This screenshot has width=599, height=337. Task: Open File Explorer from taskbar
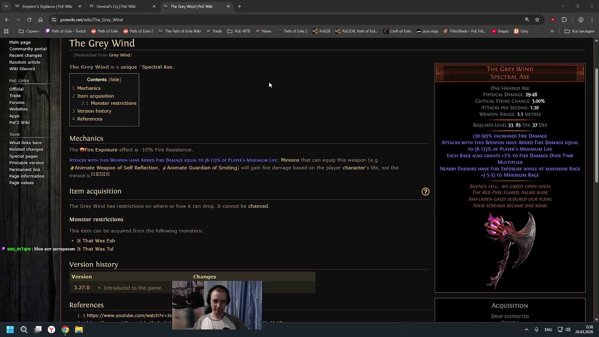79,330
